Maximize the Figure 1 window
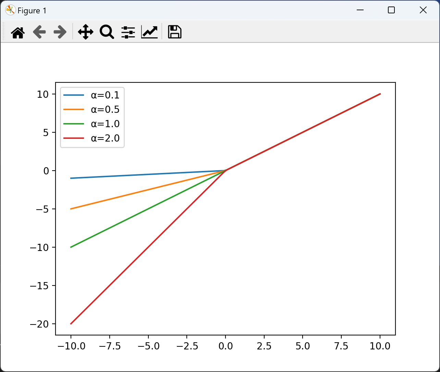 tap(391, 10)
